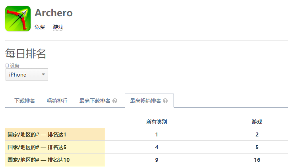The height and width of the screenshot is (167, 288).
Task: Select the 排名达5 row label
Action: coord(37,147)
